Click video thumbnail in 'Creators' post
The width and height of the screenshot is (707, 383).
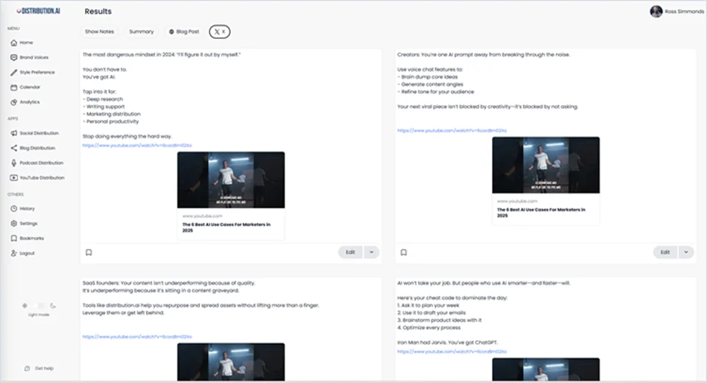click(x=545, y=165)
